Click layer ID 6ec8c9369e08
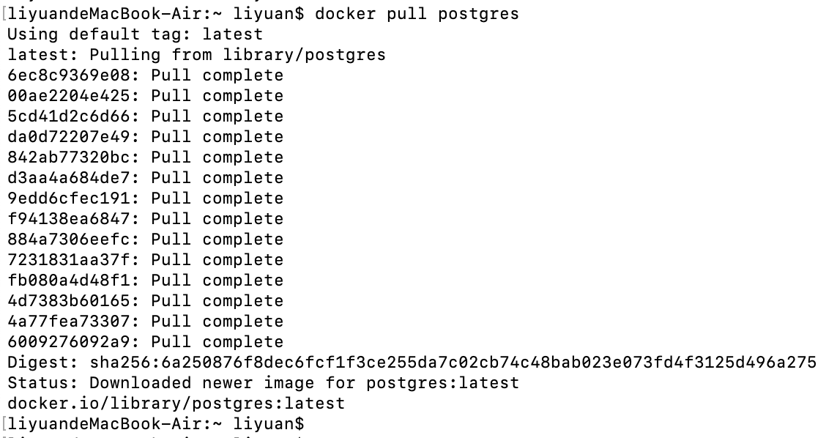 click(74, 75)
